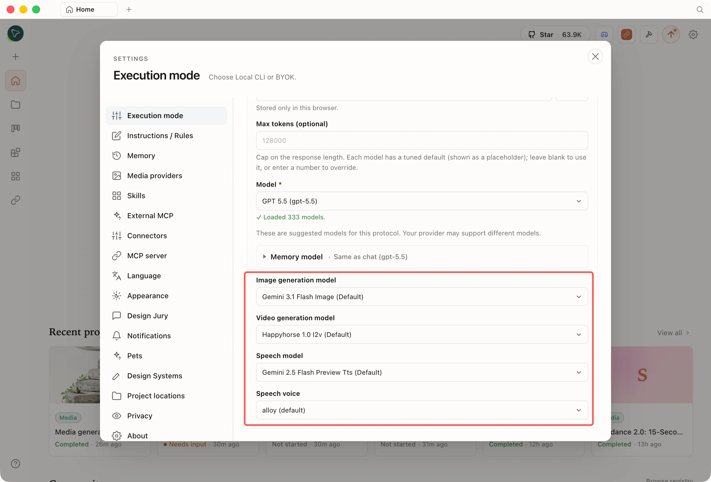
Task: Click Browse registry link
Action: [669, 479]
